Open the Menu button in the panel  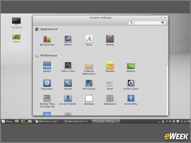tap(7, 121)
